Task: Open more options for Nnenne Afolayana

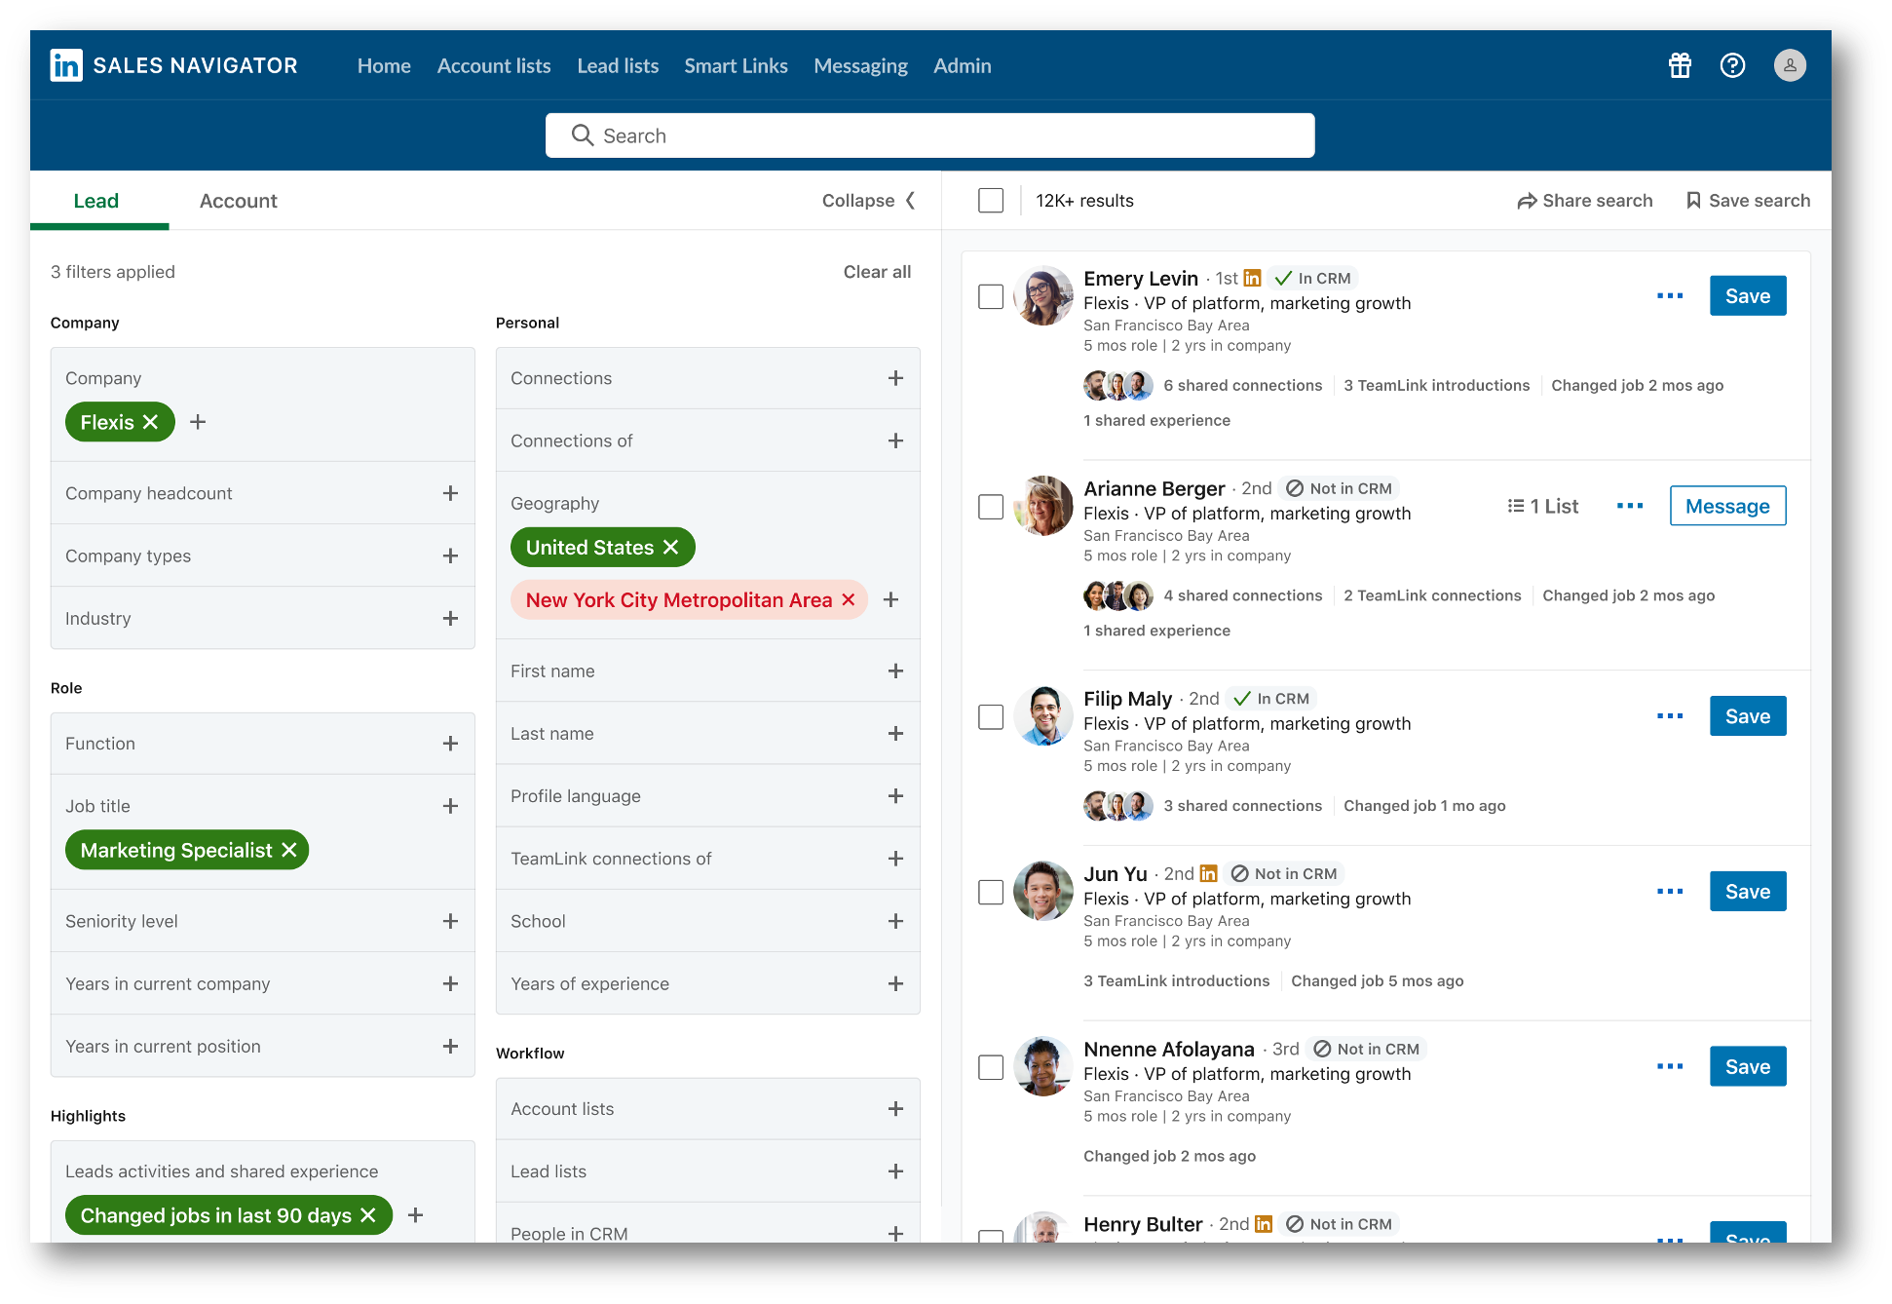Action: pyautogui.click(x=1670, y=1066)
